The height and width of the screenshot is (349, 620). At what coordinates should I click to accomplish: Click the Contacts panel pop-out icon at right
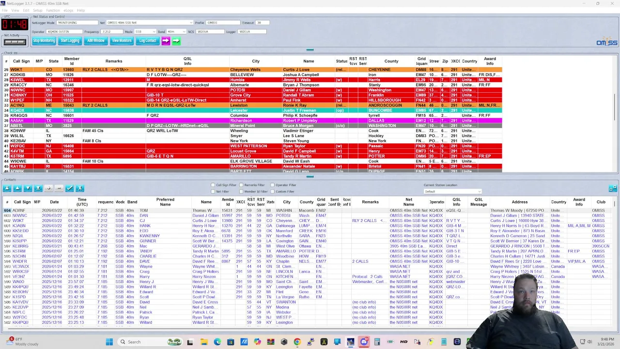pyautogui.click(x=613, y=188)
